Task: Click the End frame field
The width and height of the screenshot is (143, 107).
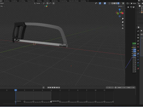Action: (x=131, y=87)
